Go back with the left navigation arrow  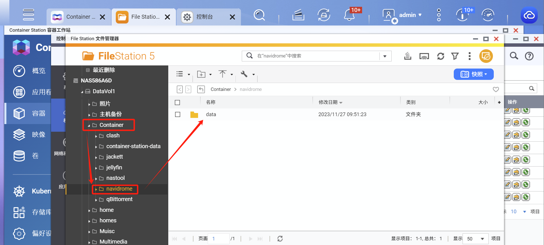coord(180,90)
